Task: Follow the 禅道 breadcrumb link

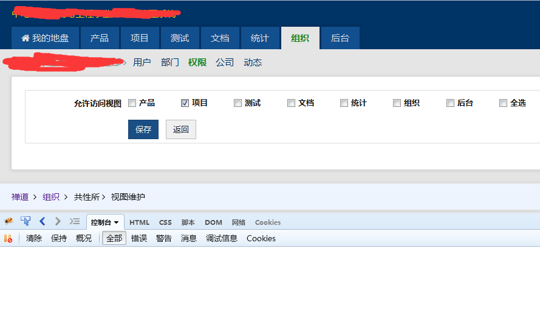Action: coord(20,197)
